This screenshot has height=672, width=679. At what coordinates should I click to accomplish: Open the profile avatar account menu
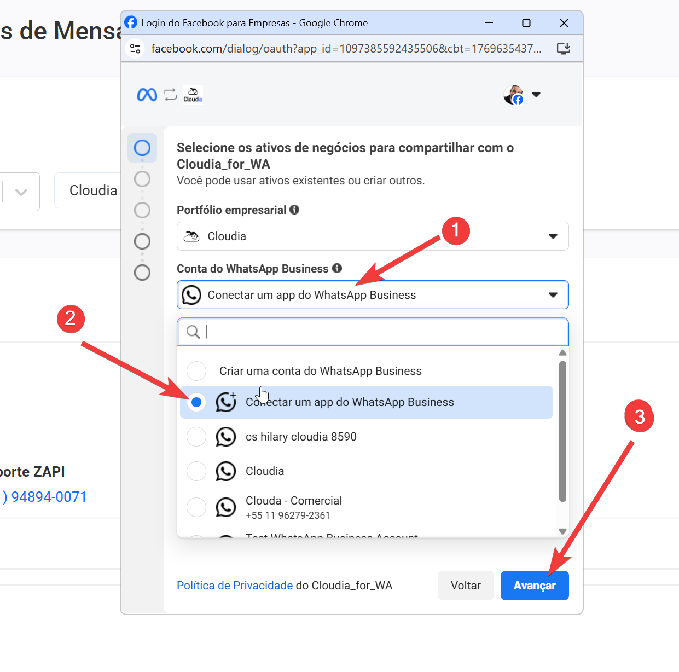(514, 95)
